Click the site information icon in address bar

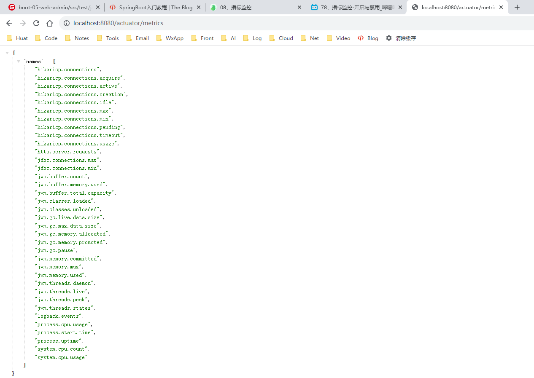[67, 23]
